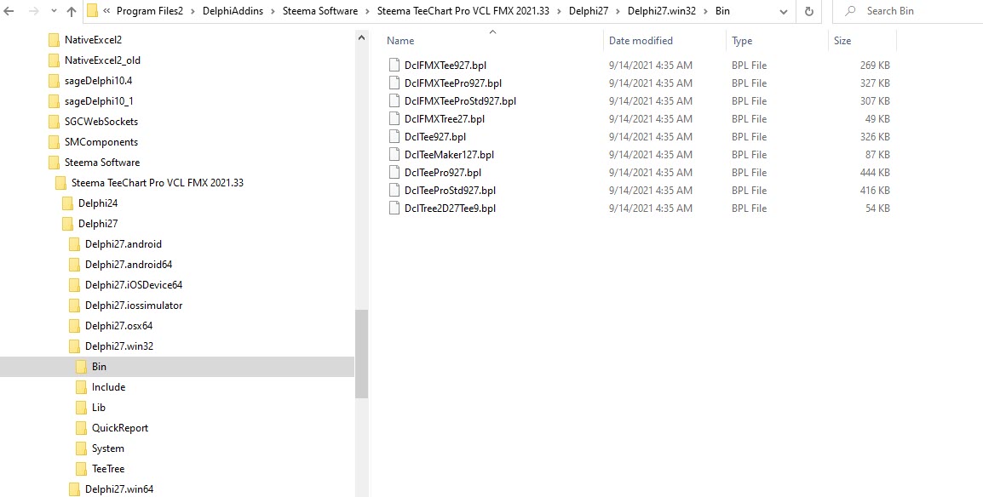Click file icon of DclTee927.bpl
The height and width of the screenshot is (497, 983).
394,136
